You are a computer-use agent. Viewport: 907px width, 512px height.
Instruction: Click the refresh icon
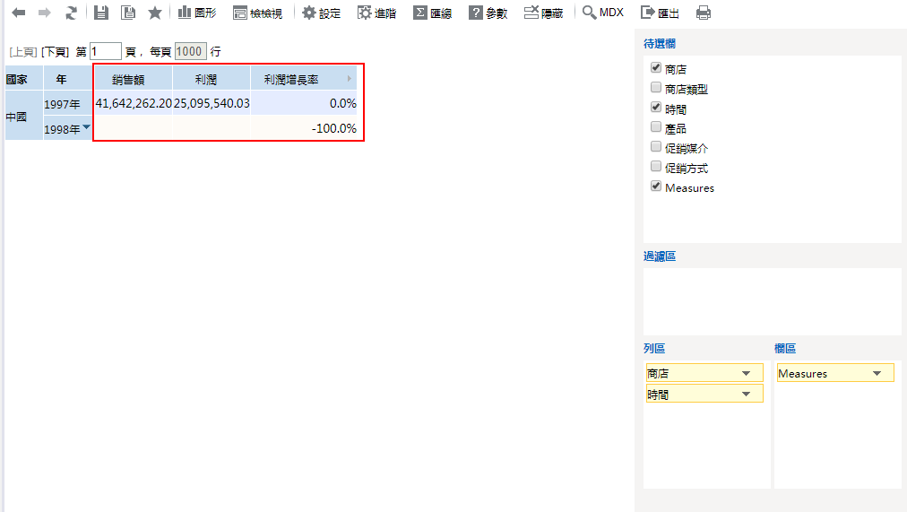click(71, 13)
